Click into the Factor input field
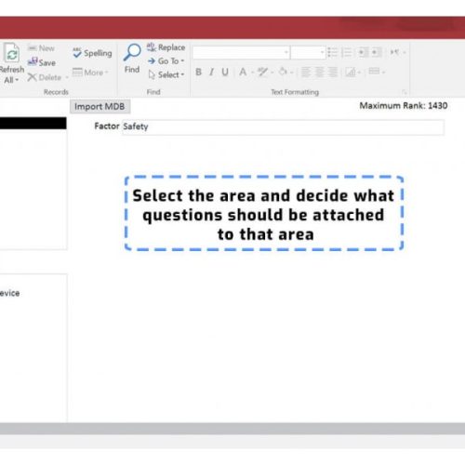465x465 pixels. pos(283,127)
